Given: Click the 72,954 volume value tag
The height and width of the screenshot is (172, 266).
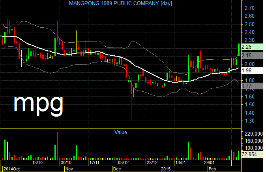Looking at the screenshot, I should [252, 154].
